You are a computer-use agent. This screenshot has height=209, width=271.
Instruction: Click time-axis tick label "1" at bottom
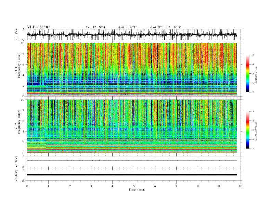48,186
